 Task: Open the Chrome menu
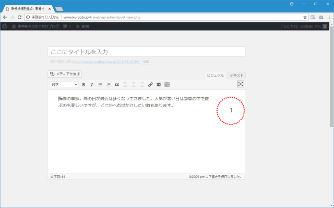tap(329, 17)
